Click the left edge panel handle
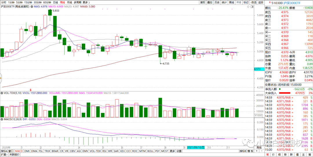 1,78
